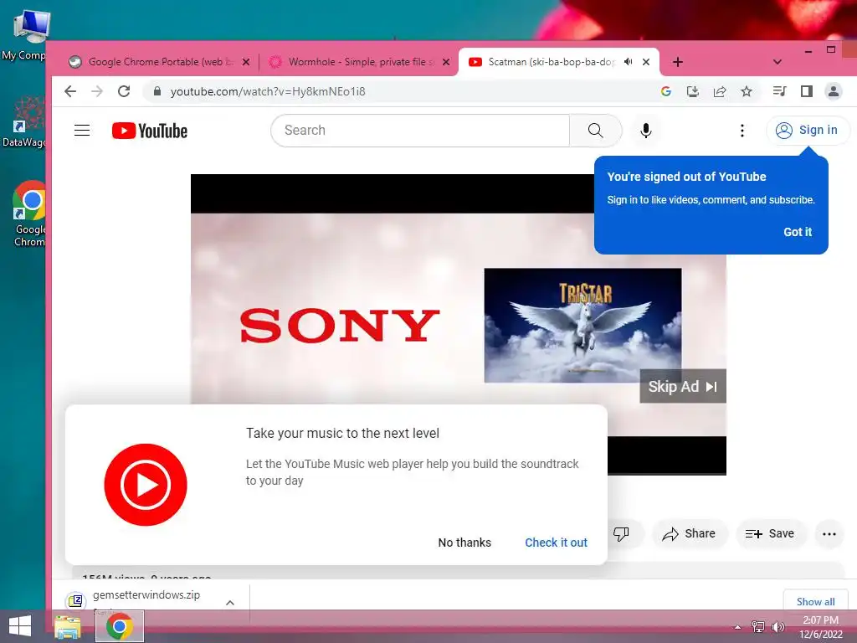Click the browser forward arrow

(97, 91)
